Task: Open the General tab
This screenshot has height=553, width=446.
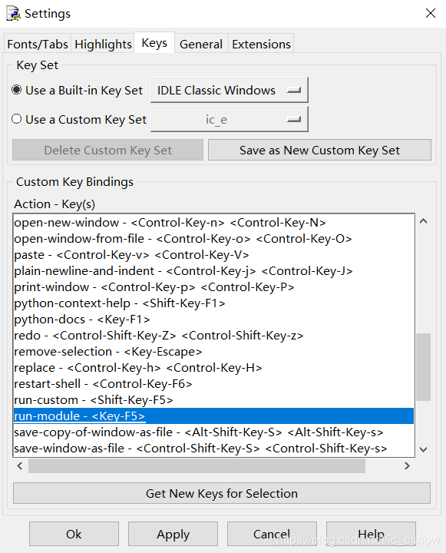Action: pos(201,44)
